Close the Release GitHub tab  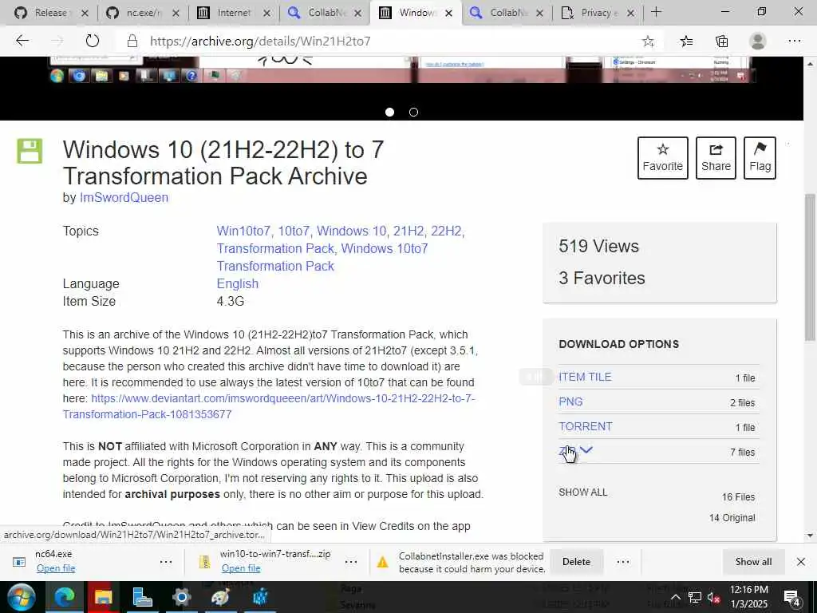85,13
